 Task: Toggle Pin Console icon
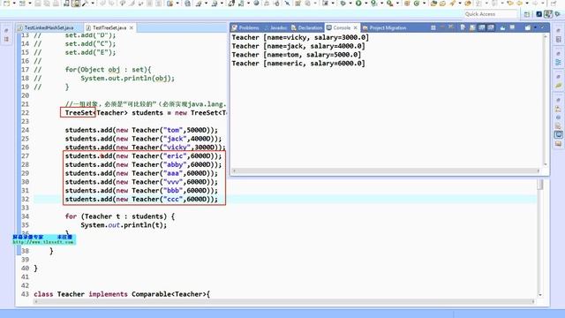pos(502,27)
